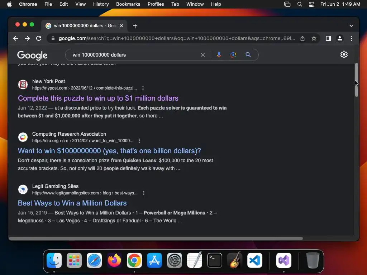Open Chrome's three-dot menu
The width and height of the screenshot is (367, 275).
[x=351, y=38]
